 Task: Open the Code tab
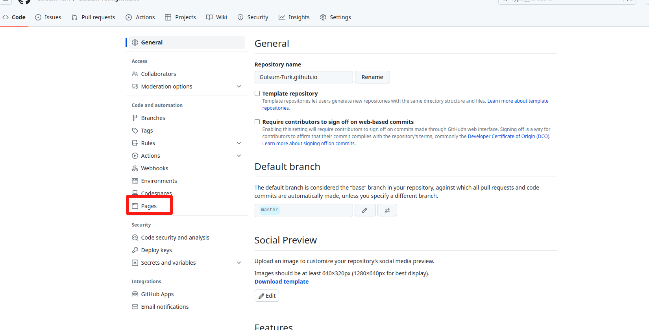coord(14,17)
